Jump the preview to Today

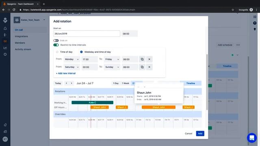(58, 83)
